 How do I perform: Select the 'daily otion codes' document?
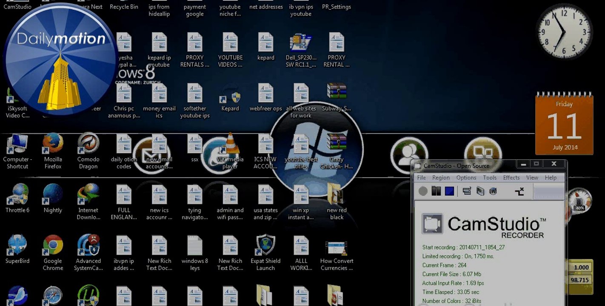point(124,152)
